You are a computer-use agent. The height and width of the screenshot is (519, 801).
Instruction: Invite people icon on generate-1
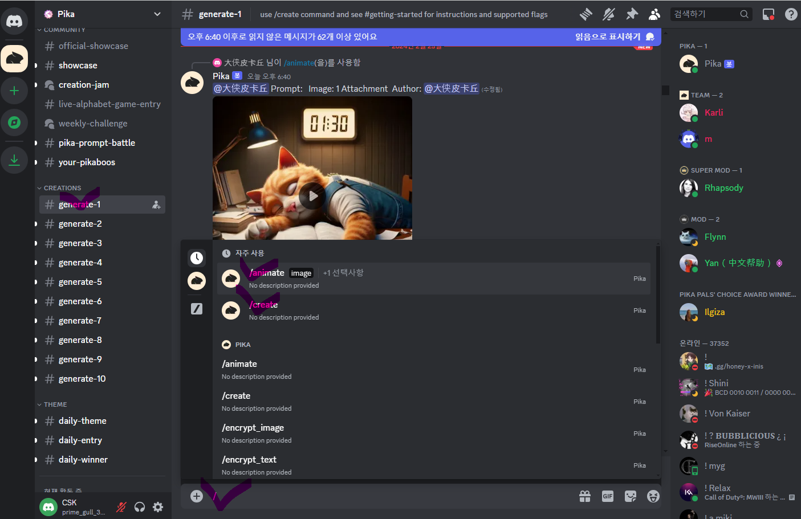(156, 205)
